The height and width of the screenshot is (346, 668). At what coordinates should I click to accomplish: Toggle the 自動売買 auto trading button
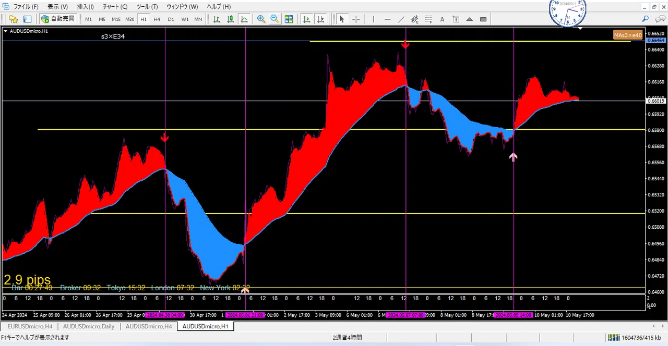coord(58,19)
